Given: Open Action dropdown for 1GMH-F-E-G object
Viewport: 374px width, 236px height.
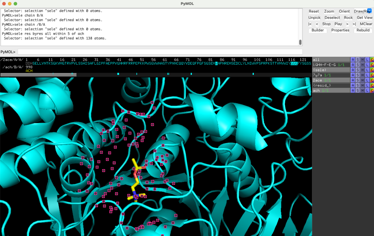Looking at the screenshot, I should (x=352, y=65).
